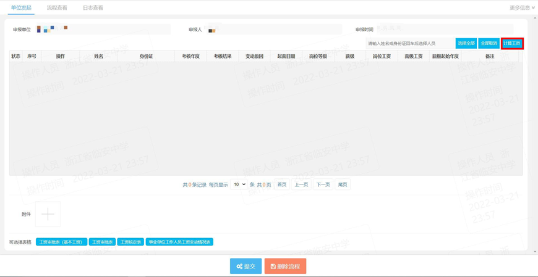
Task: Click the plus icon to add attachment
Action: click(48, 214)
